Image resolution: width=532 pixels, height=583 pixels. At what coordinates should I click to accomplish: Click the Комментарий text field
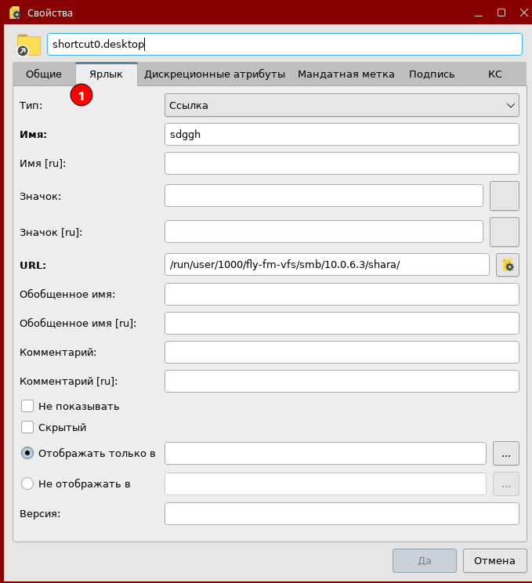[x=342, y=352]
